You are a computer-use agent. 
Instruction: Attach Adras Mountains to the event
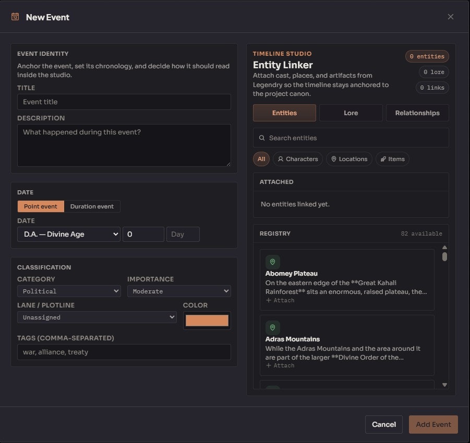(x=280, y=365)
